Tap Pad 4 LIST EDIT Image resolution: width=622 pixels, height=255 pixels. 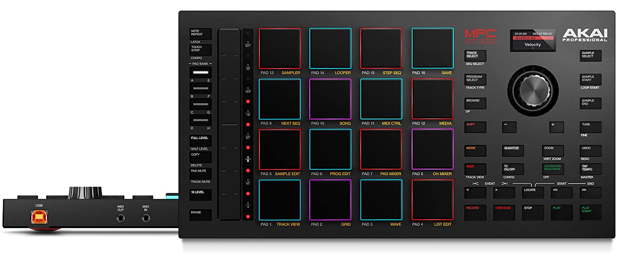pyautogui.click(x=433, y=200)
